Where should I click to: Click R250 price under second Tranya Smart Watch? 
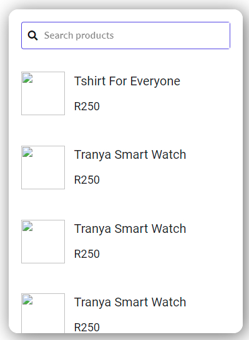[87, 254]
